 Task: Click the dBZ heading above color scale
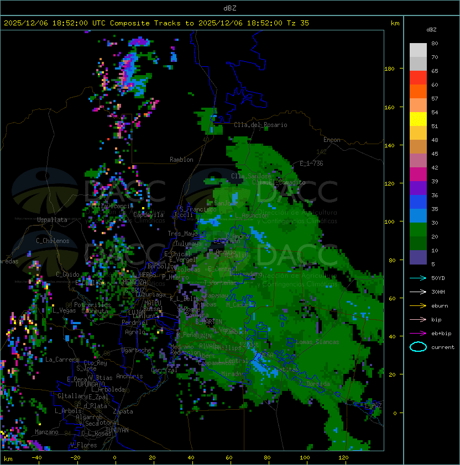[x=431, y=30]
